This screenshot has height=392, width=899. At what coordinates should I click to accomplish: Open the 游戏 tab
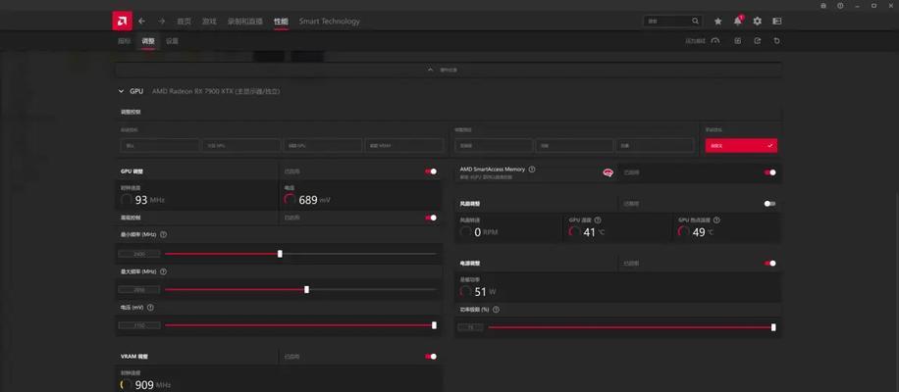(x=209, y=22)
